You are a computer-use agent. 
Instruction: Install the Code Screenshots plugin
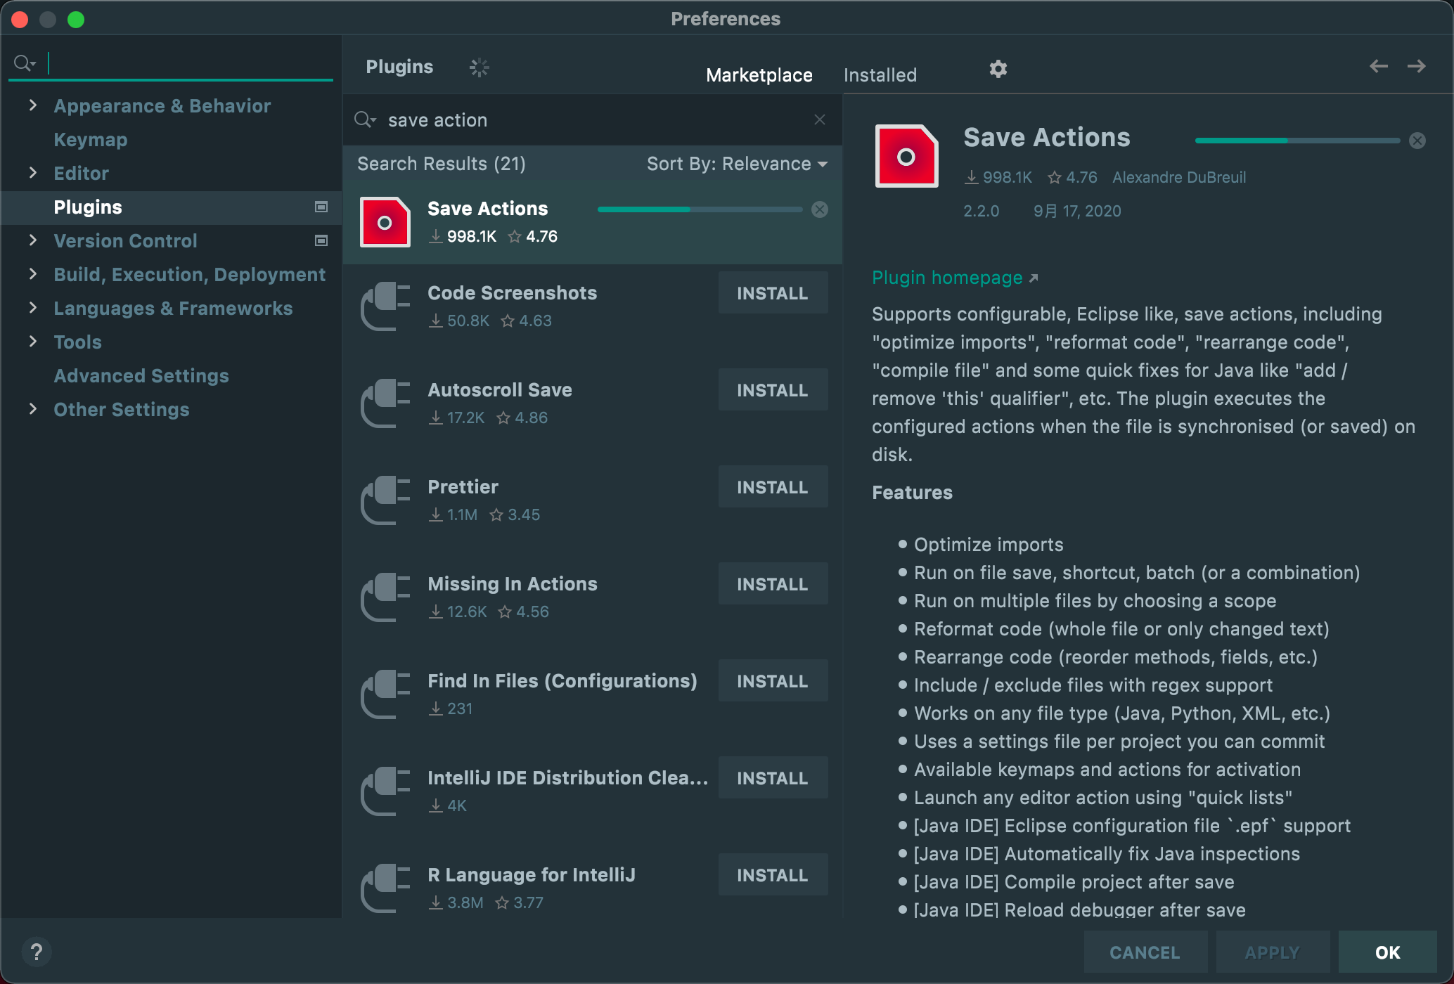pyautogui.click(x=772, y=293)
